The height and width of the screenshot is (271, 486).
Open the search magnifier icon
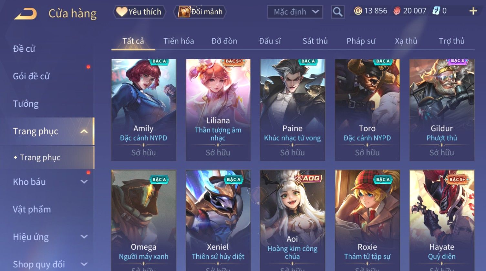(337, 12)
